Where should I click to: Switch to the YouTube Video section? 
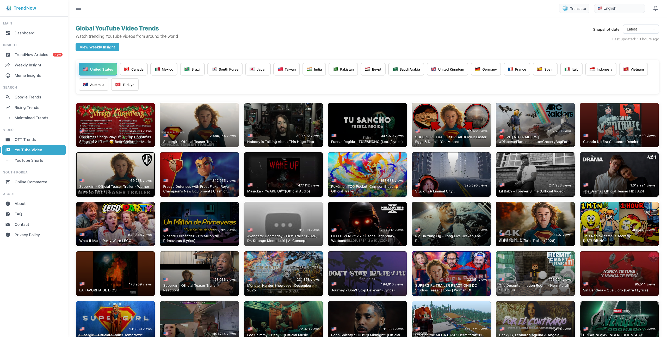point(34,150)
